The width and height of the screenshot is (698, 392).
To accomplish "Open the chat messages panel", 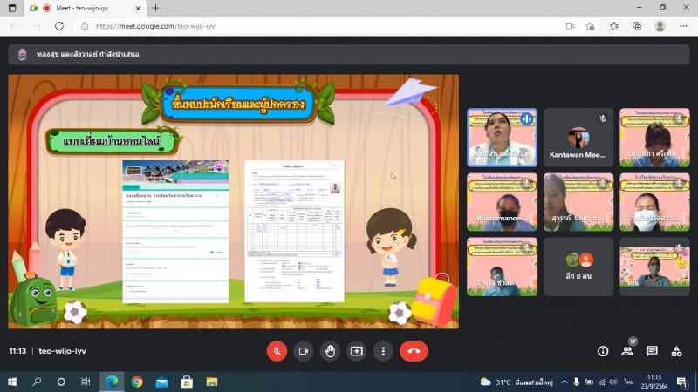I will pos(652,351).
